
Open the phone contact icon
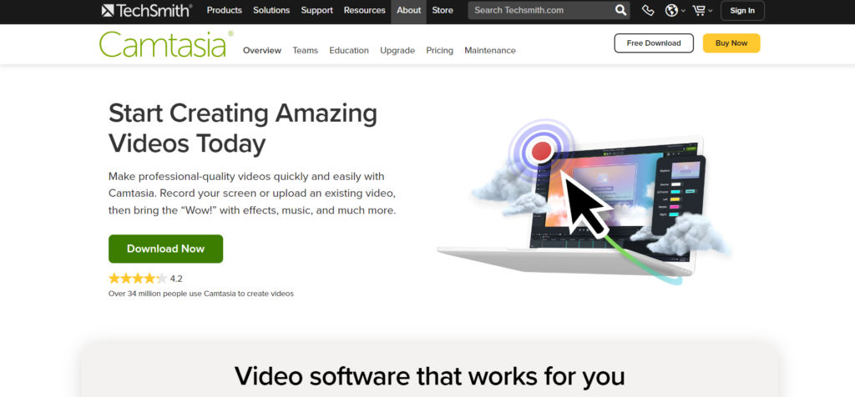[x=648, y=10]
